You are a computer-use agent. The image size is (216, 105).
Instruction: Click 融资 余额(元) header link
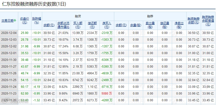[49, 25]
